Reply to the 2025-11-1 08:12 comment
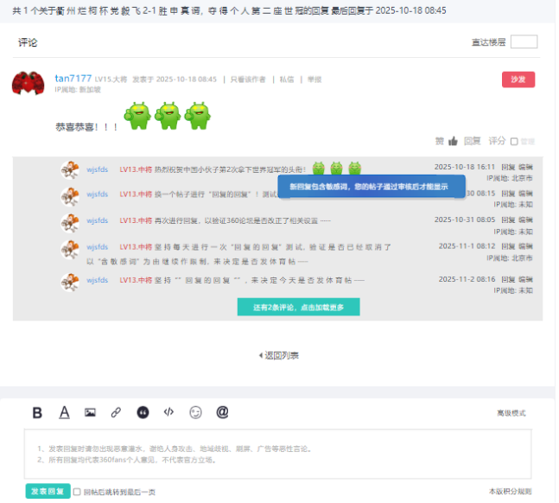 (508, 246)
